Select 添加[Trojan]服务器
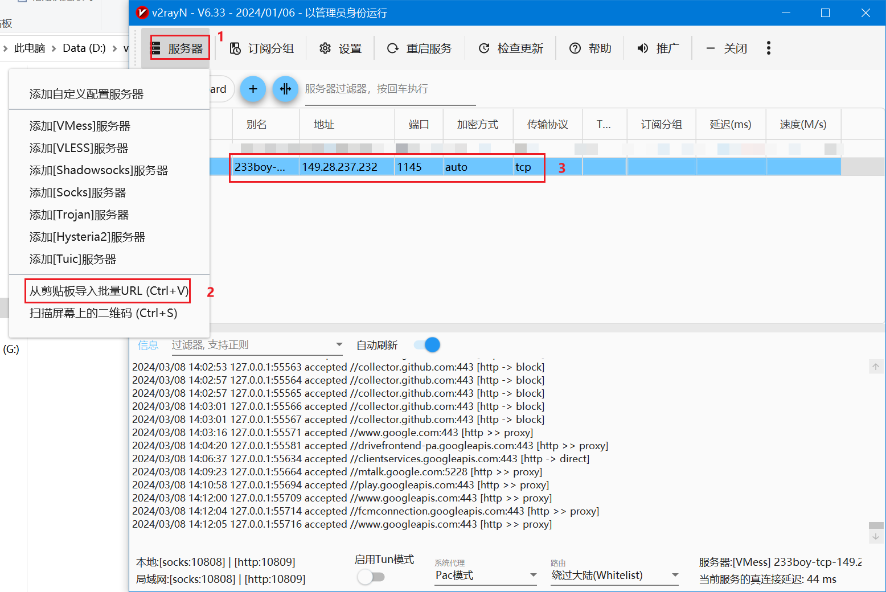This screenshot has height=592, width=886. (x=109, y=215)
